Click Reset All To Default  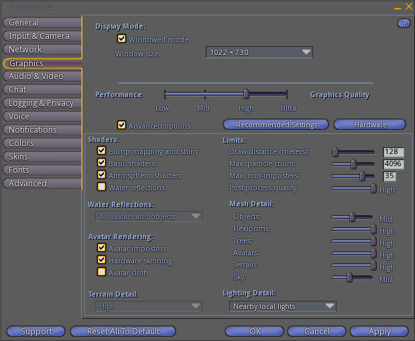(x=123, y=331)
